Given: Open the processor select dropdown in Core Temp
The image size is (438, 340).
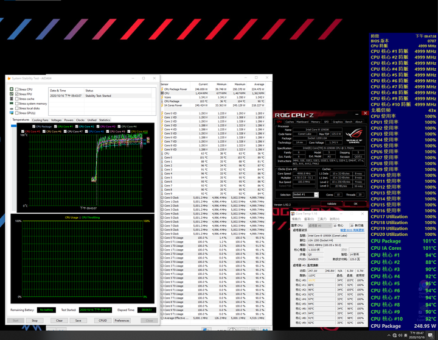Looking at the screenshot, I should (319, 225).
